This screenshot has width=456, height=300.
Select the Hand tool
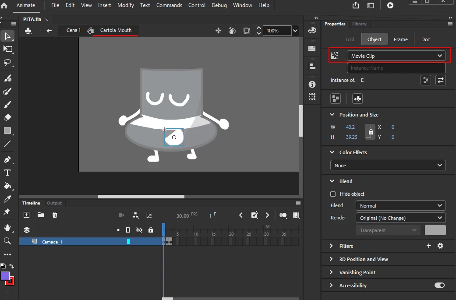click(x=7, y=228)
